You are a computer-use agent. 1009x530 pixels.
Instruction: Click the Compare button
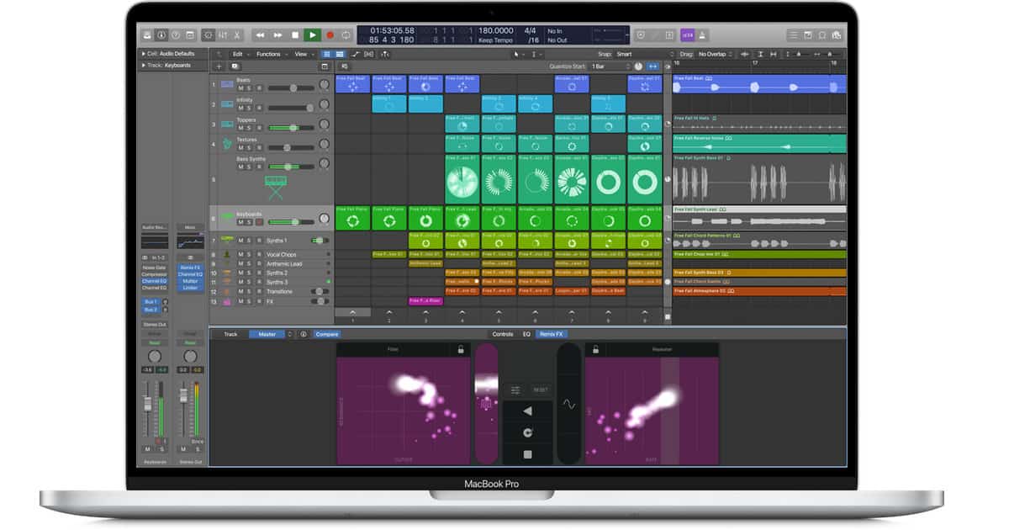pos(327,334)
